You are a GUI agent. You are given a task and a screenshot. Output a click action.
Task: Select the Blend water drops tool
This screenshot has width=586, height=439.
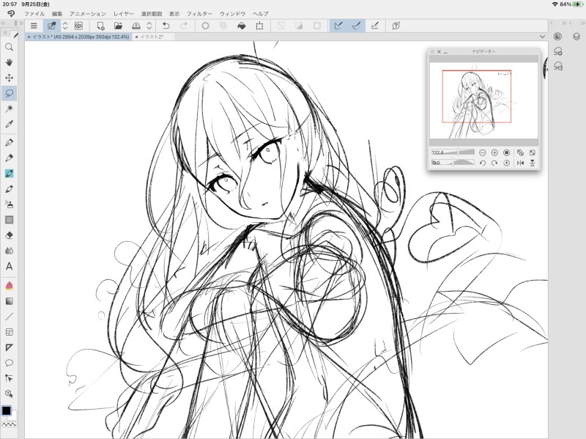10,251
